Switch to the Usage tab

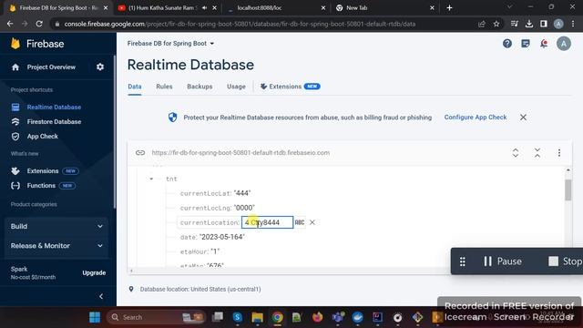click(236, 87)
